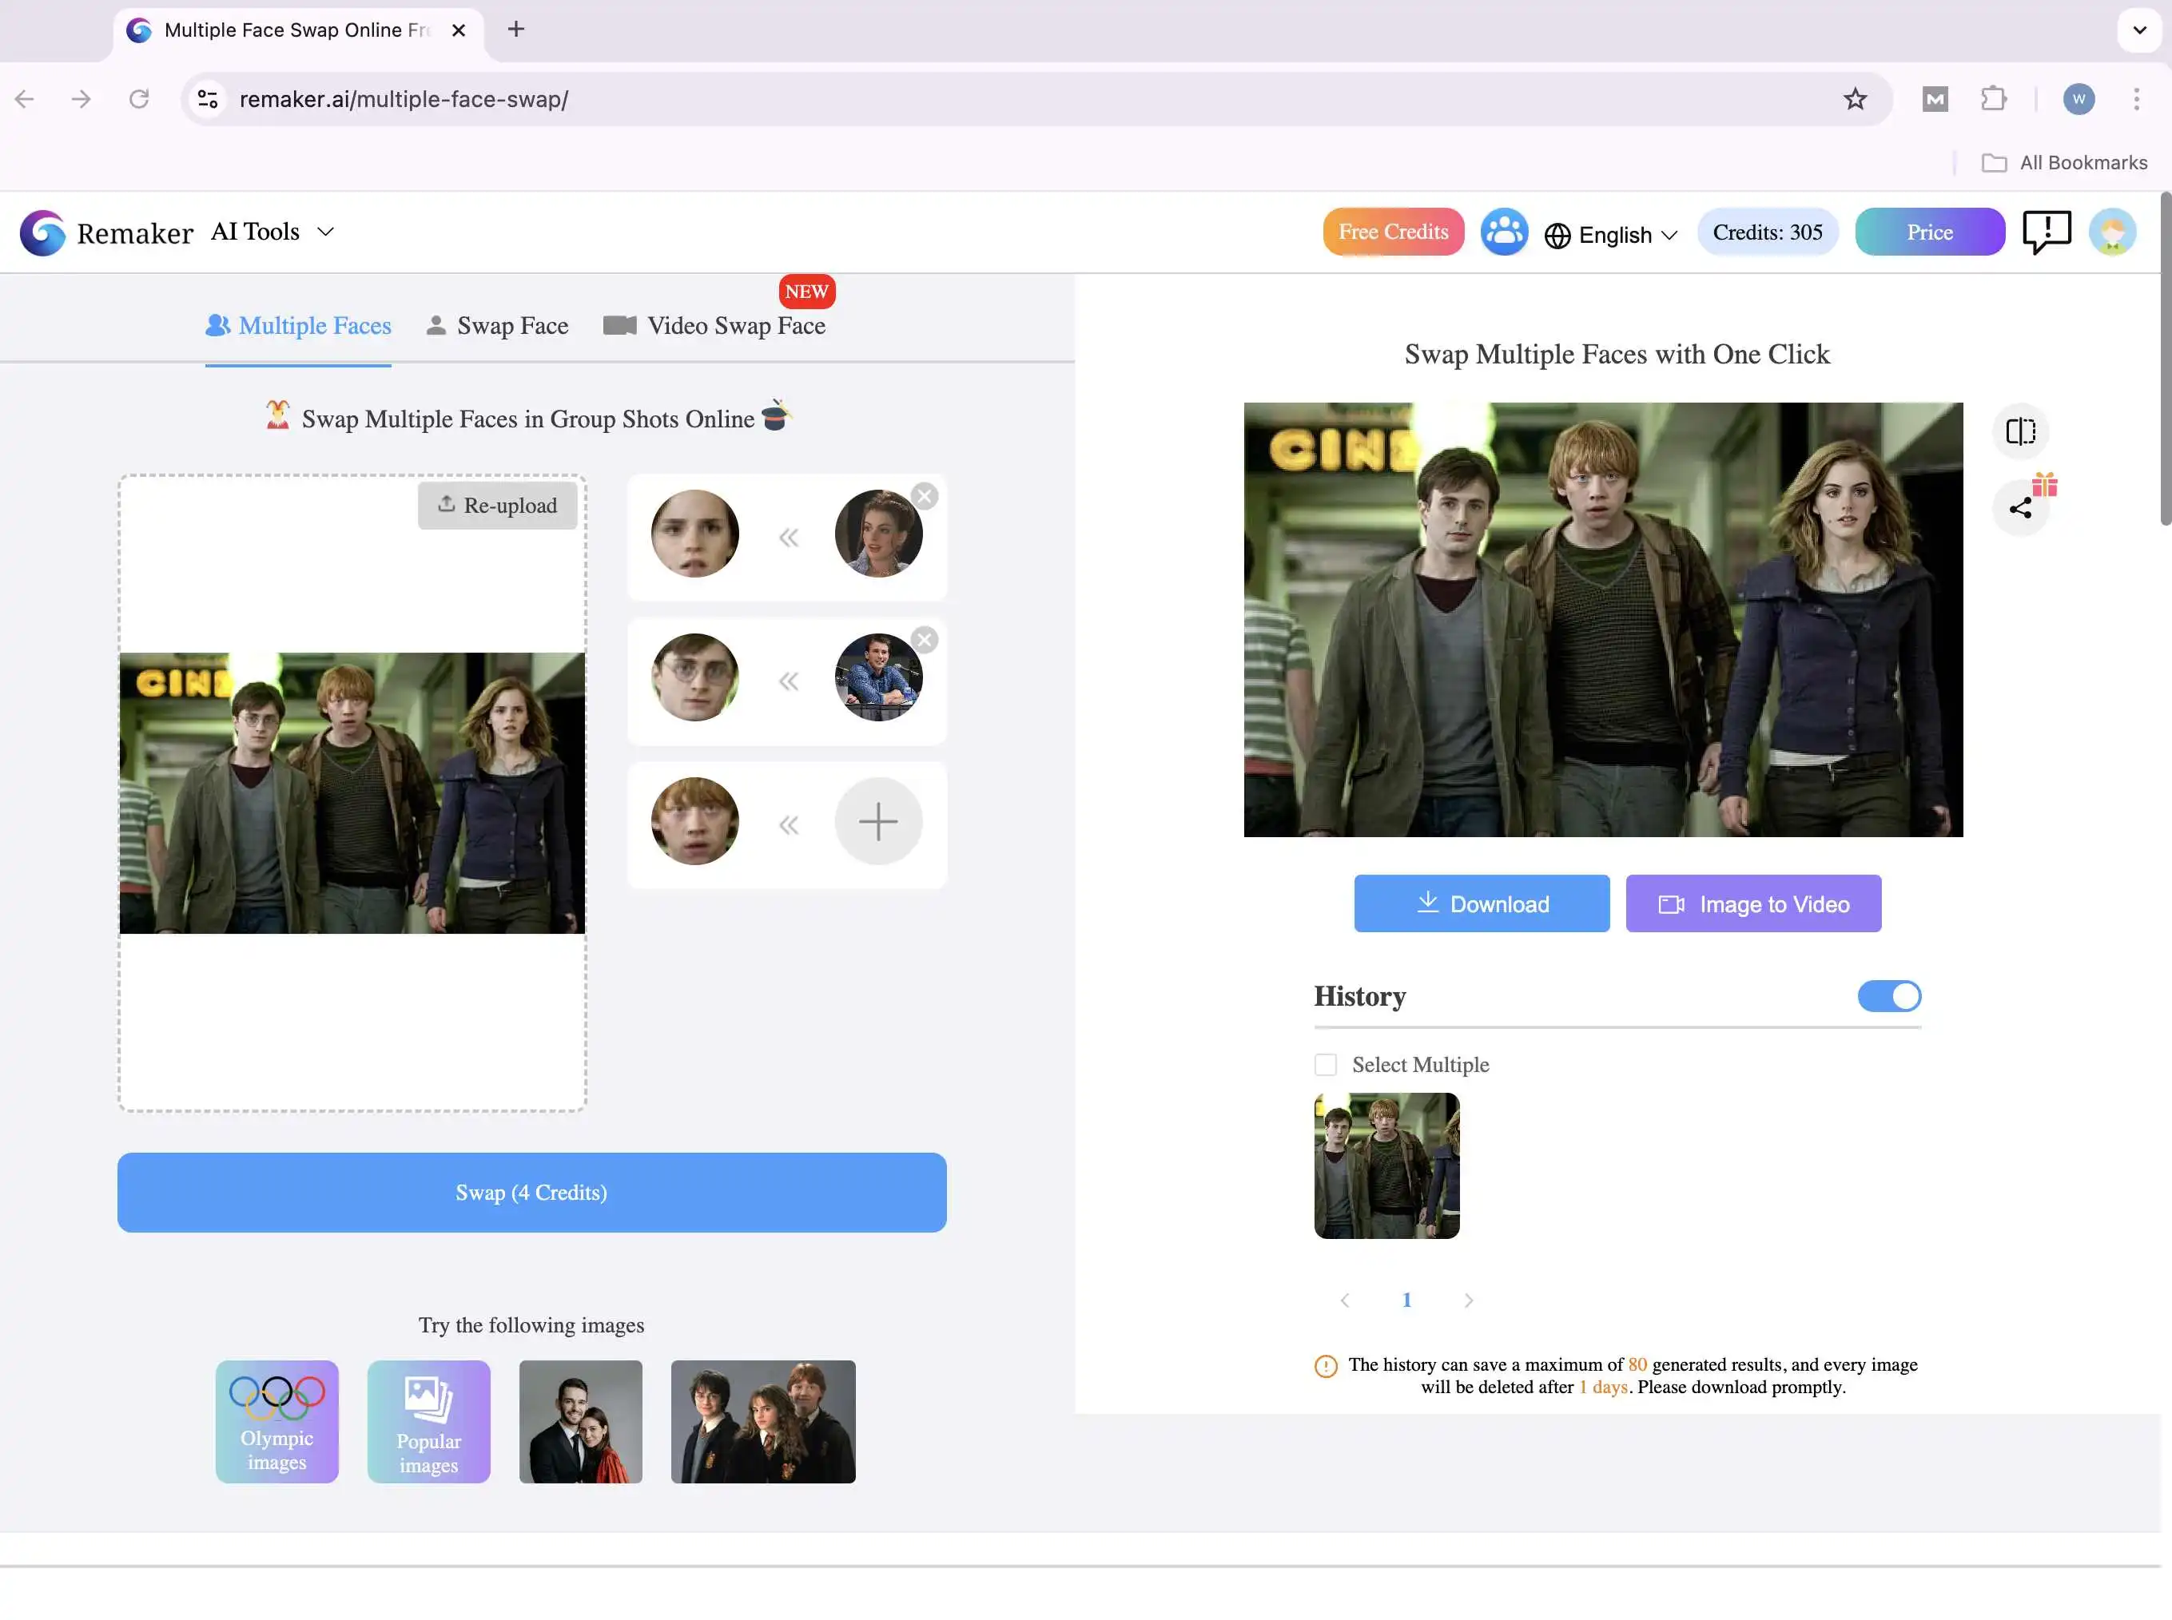Click the uploaded group photo preview
Image resolution: width=2172 pixels, height=1620 pixels.
[x=352, y=793]
